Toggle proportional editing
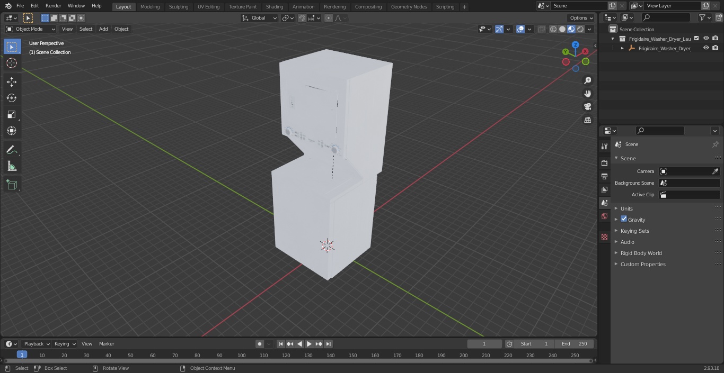 pyautogui.click(x=329, y=18)
